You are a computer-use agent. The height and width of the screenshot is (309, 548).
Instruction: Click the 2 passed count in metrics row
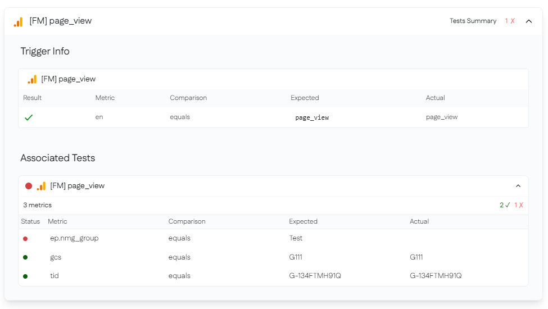pos(505,205)
